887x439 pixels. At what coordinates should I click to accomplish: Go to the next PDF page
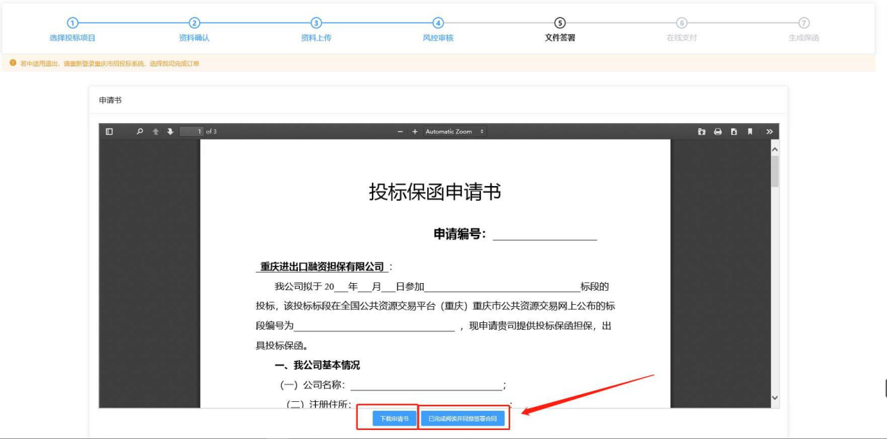[170, 131]
